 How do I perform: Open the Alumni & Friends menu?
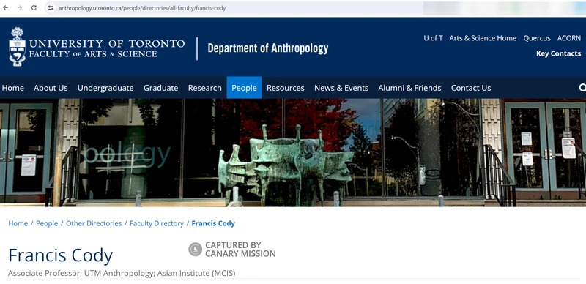pos(409,88)
